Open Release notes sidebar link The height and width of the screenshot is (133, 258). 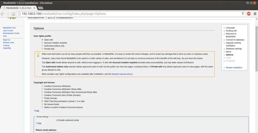8,42
